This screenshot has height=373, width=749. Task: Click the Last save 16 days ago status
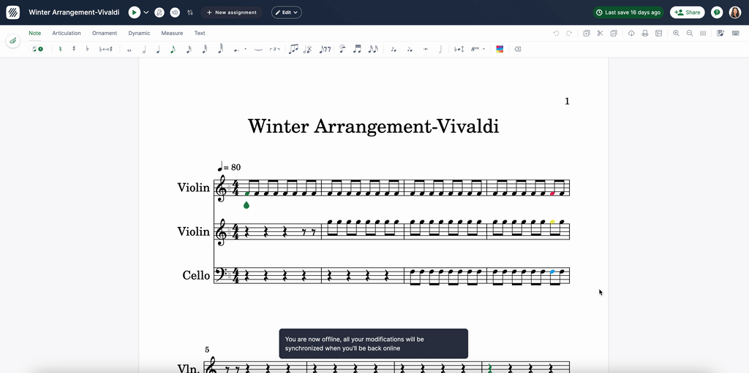click(x=628, y=12)
